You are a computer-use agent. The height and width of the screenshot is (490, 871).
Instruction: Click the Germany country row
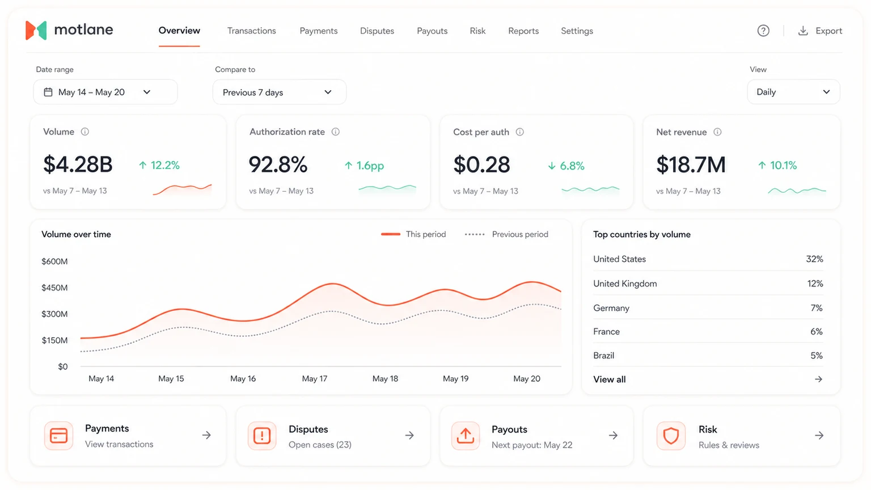pos(708,307)
